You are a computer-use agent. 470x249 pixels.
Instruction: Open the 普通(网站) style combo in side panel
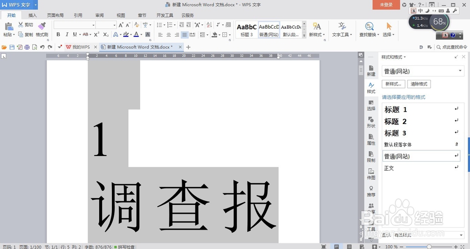(x=423, y=71)
